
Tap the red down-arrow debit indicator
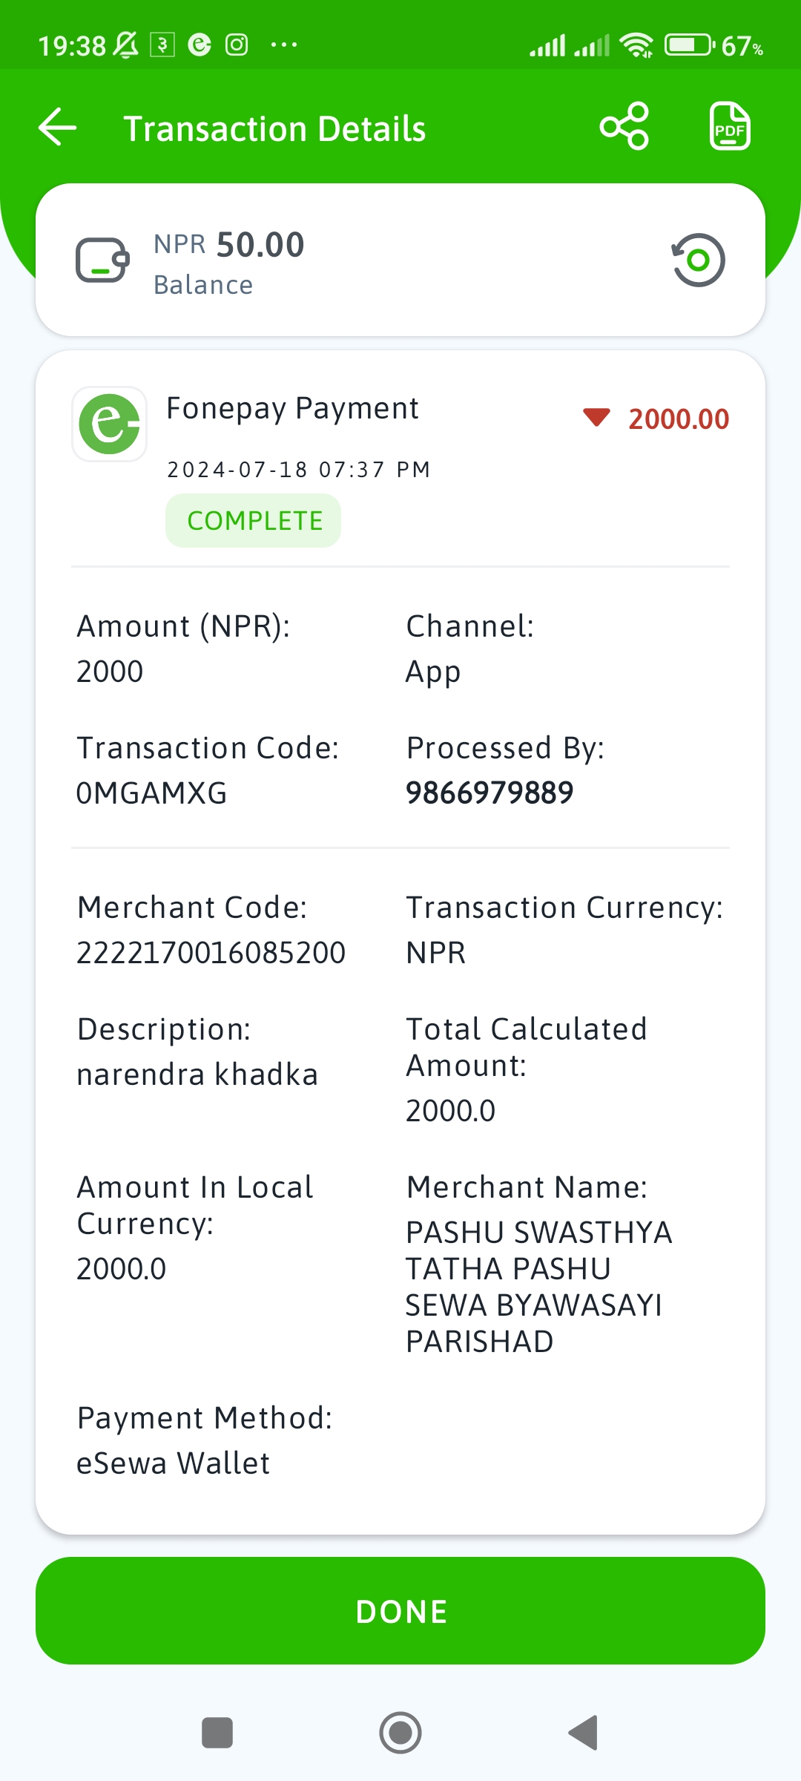596,417
